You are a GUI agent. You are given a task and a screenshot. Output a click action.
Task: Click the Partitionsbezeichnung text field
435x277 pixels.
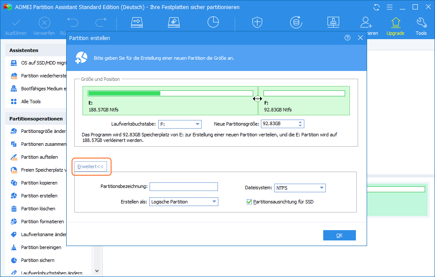coord(184,187)
